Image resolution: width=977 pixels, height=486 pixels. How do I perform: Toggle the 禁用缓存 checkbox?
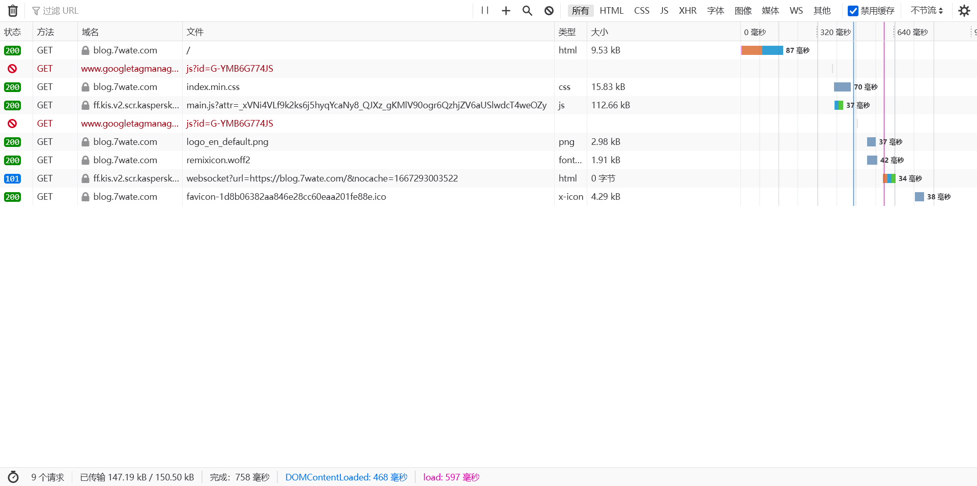(x=853, y=11)
